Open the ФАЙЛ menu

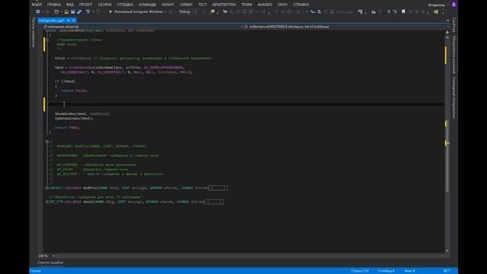pos(37,5)
